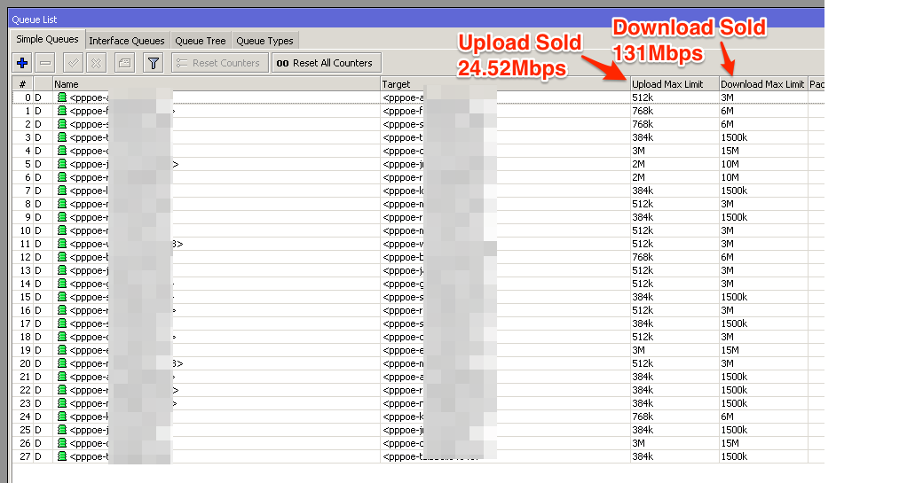Click the queue icon in row 0
Viewport: 923px width, 483px height.
tap(62, 97)
